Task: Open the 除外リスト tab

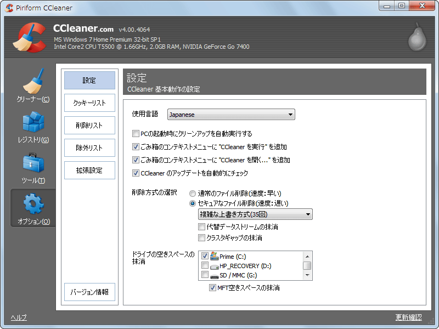Action: click(89, 148)
